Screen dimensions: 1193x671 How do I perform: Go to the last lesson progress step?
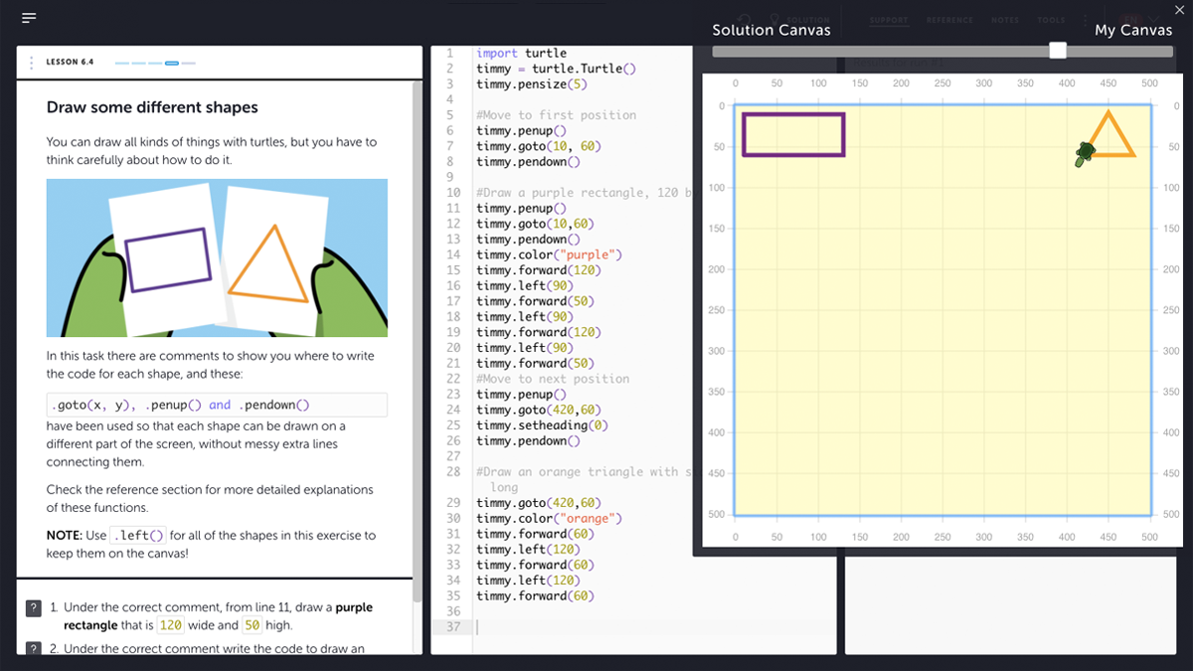189,63
